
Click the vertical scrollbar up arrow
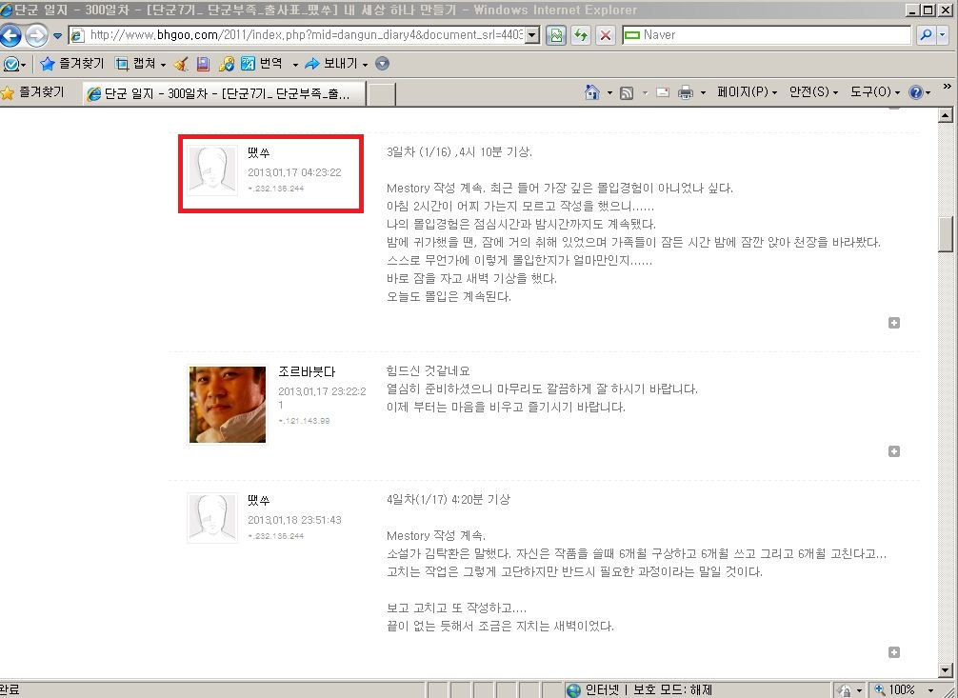click(946, 115)
